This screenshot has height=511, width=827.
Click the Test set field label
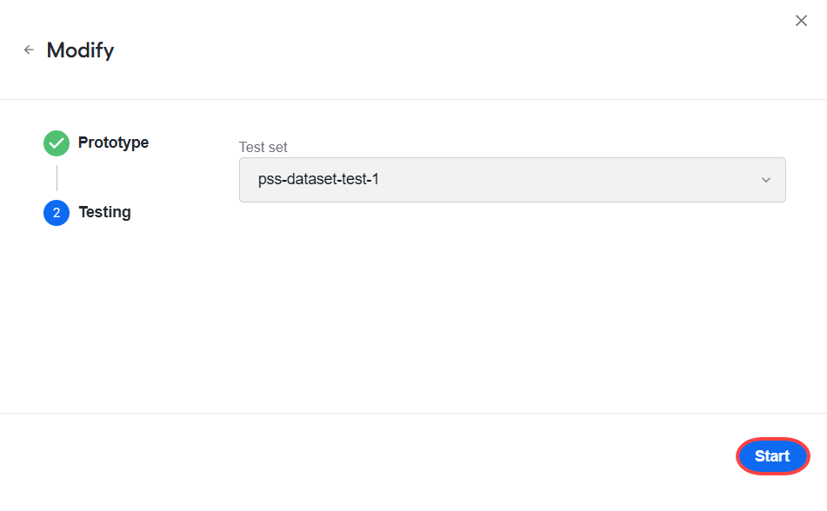[x=263, y=147]
